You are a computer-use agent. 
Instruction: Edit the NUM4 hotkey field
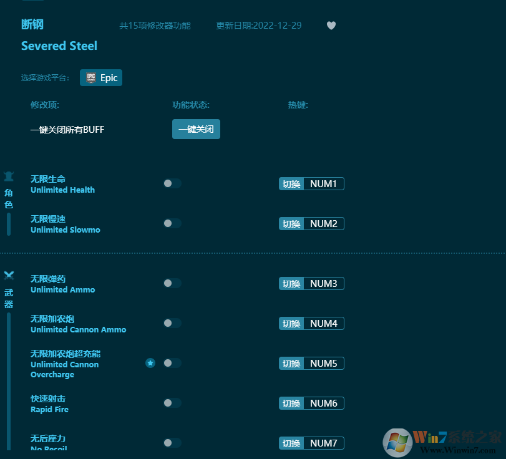pos(324,324)
